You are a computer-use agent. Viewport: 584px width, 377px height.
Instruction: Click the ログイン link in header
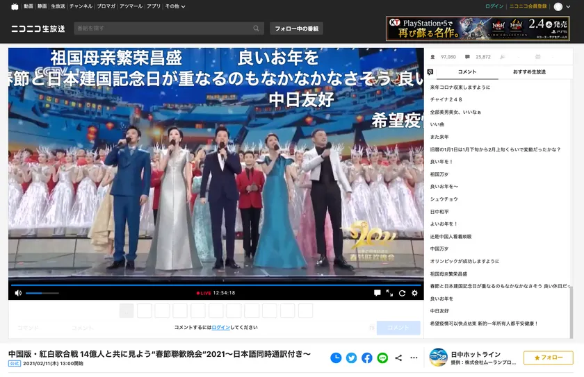pyautogui.click(x=494, y=6)
